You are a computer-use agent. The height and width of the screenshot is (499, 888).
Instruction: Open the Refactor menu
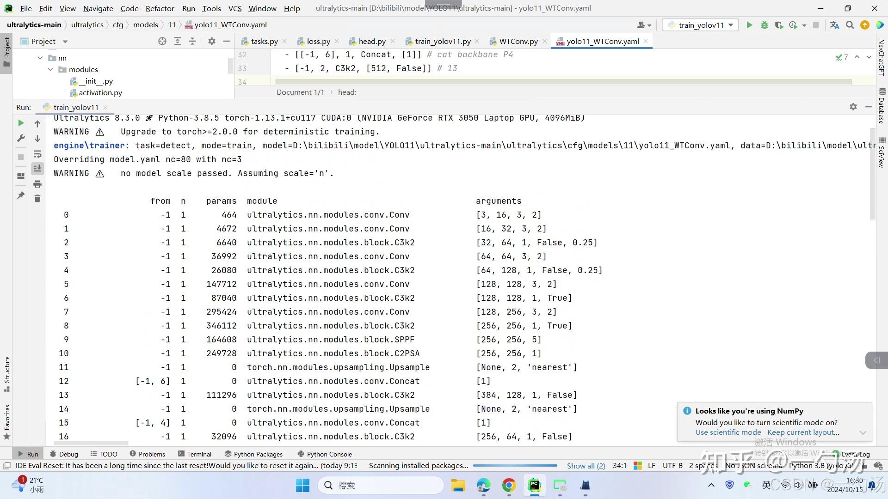click(160, 8)
